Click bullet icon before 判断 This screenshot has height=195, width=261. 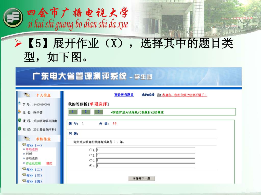coord(24,154)
